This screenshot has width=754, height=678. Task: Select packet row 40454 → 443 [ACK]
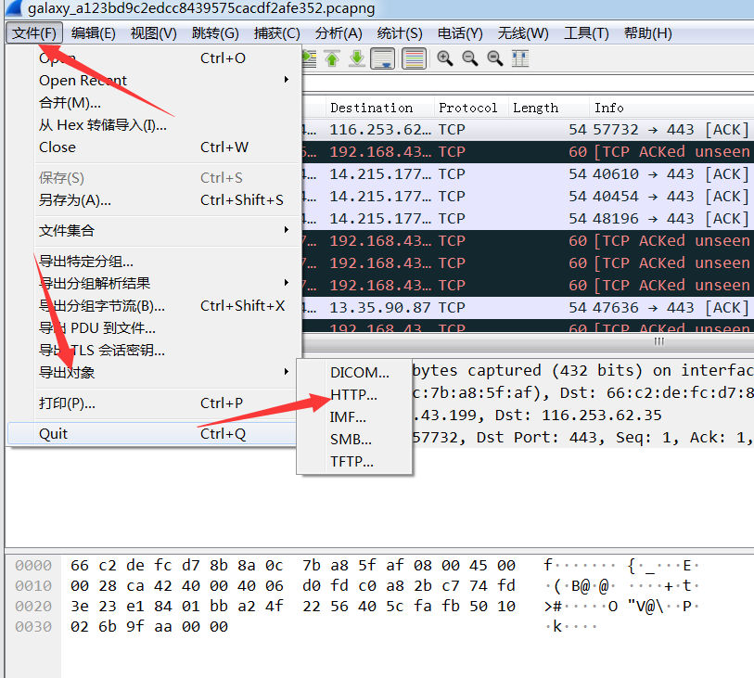[x=528, y=197]
